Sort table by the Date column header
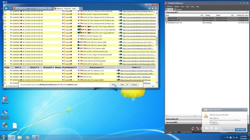This screenshot has height=140, width=250. click(35, 67)
